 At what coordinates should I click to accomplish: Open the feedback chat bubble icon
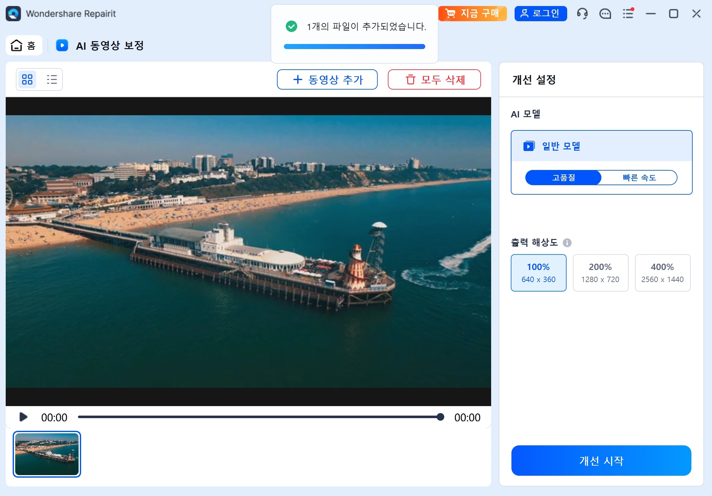[605, 14]
